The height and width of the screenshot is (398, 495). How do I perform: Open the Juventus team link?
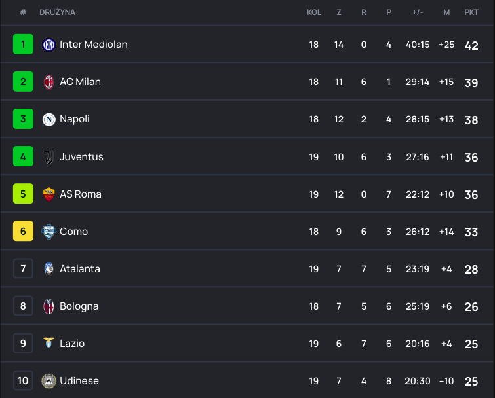click(x=81, y=157)
